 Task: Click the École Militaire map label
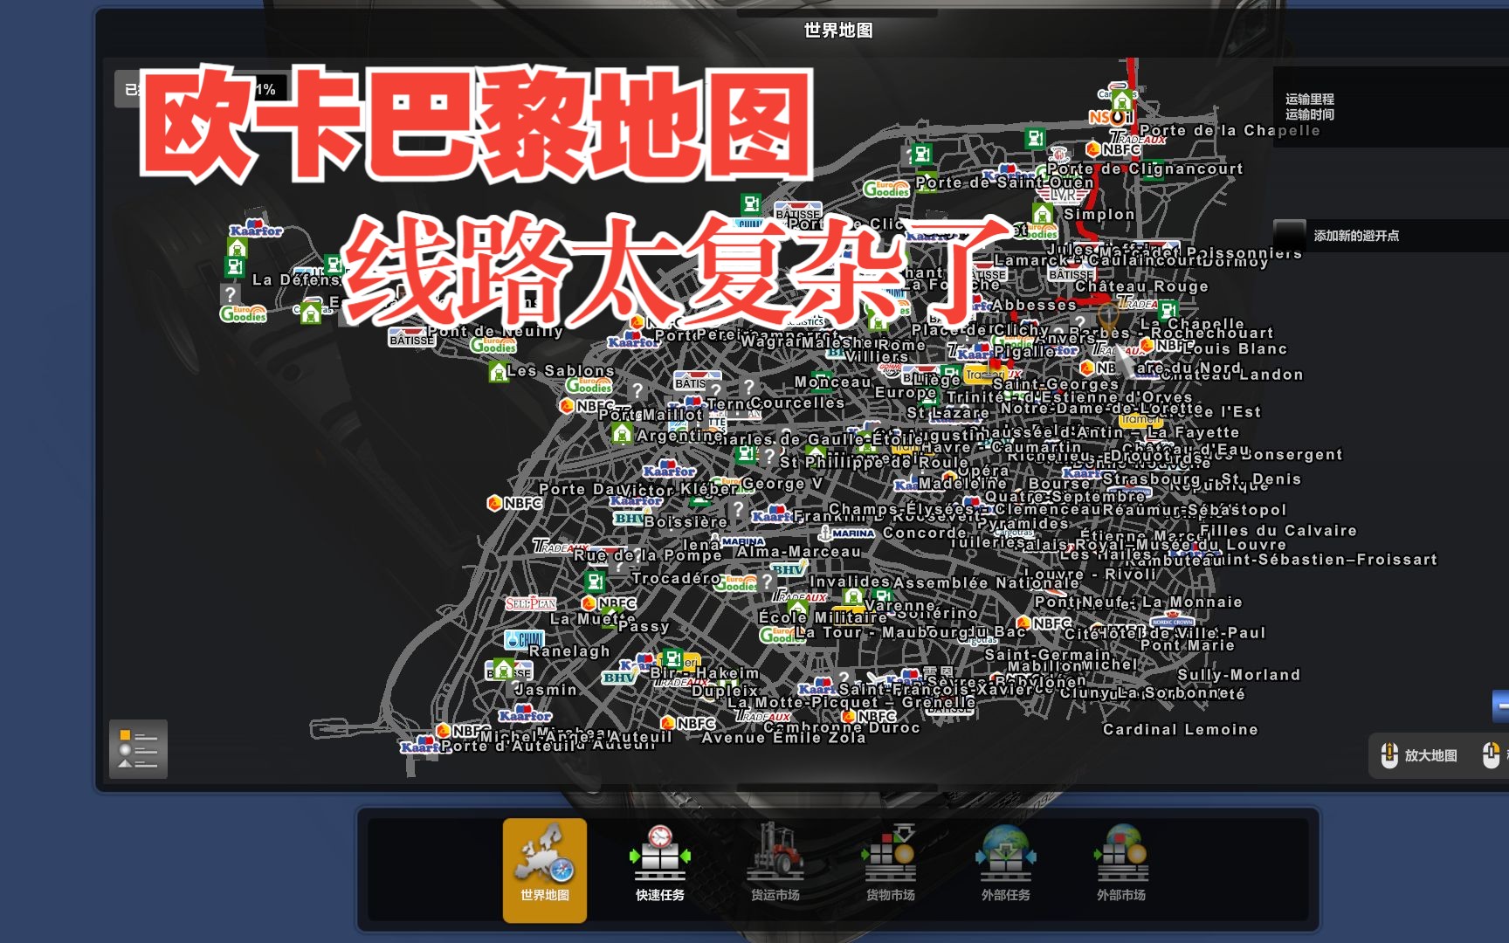(x=823, y=616)
